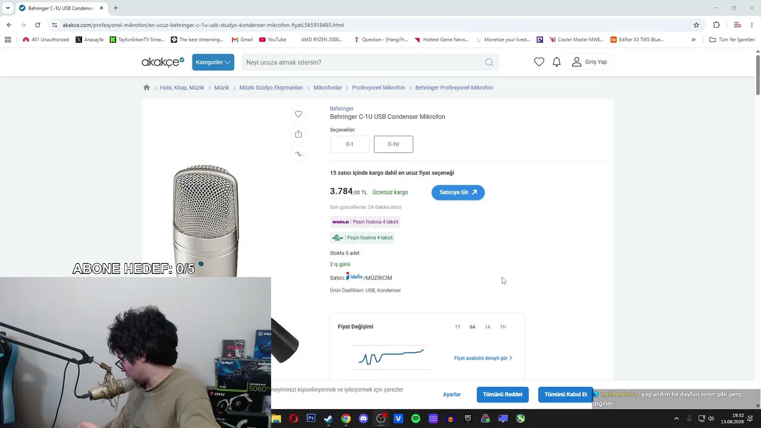Open the Chrome apps grid
This screenshot has height=428, width=761.
click(x=8, y=40)
